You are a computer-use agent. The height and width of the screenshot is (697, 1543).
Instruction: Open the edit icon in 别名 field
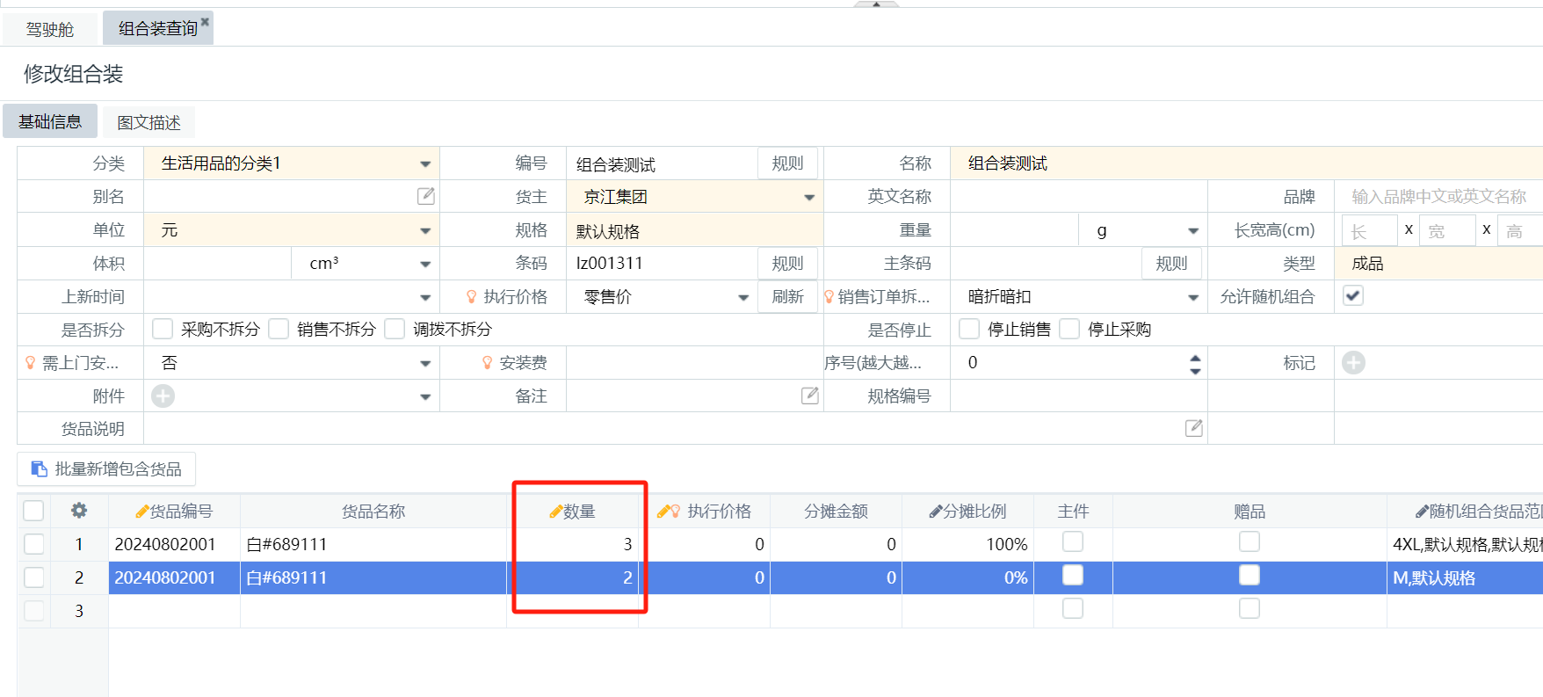coord(426,196)
